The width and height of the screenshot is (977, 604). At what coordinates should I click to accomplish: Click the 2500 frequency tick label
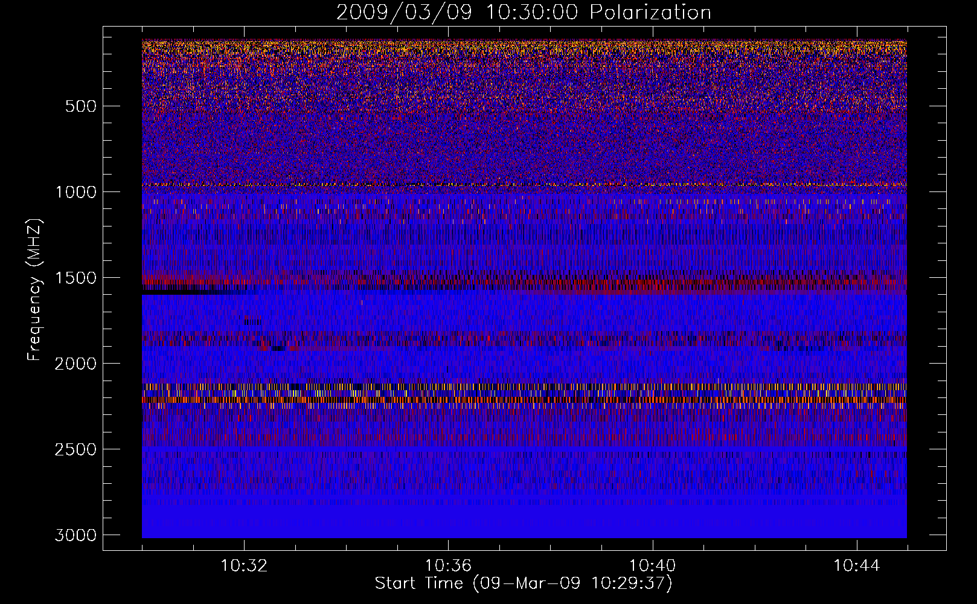[x=75, y=449]
